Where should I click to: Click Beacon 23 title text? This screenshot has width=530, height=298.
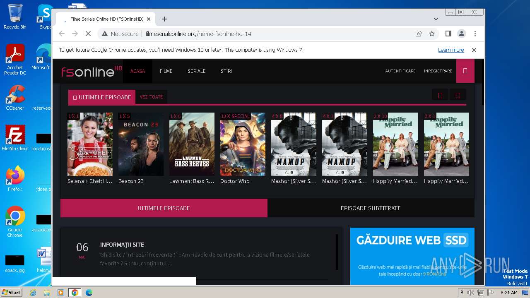coord(131,181)
